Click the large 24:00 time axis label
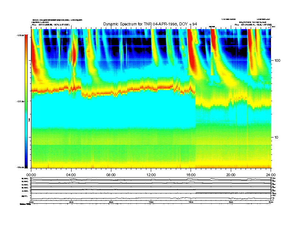 pos(271,175)
